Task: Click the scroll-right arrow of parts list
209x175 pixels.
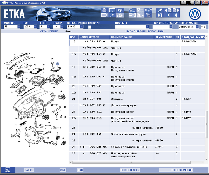Action: tap(203, 162)
